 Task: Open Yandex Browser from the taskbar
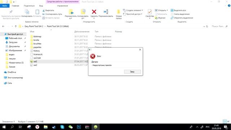coord(37,127)
